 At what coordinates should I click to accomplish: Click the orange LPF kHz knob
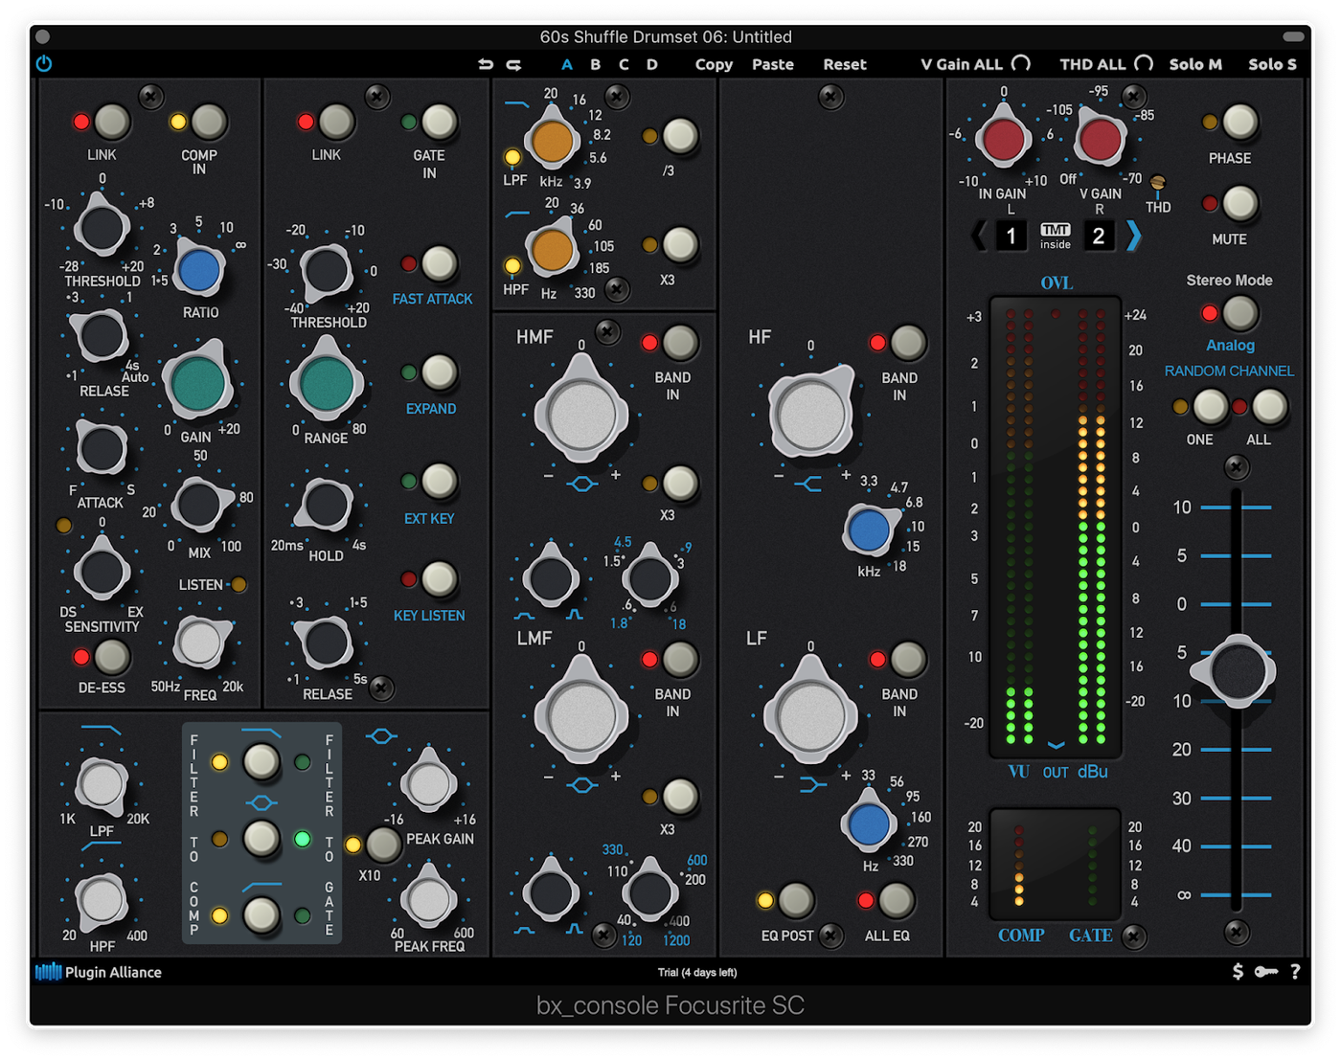click(x=553, y=142)
